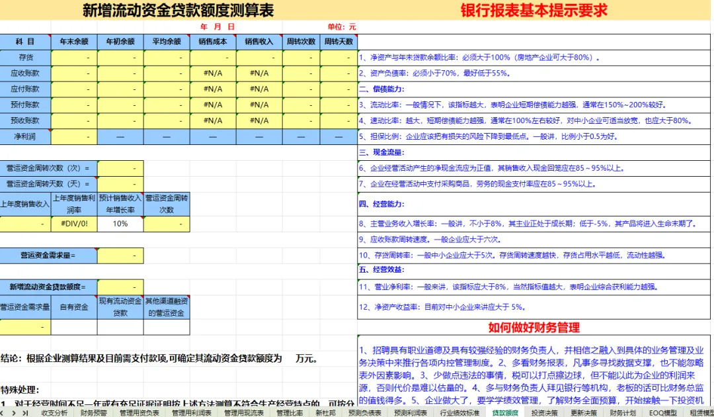Screen dimensions: 714x417
Task: Click the 周转次数 column header
Action: click(301, 42)
